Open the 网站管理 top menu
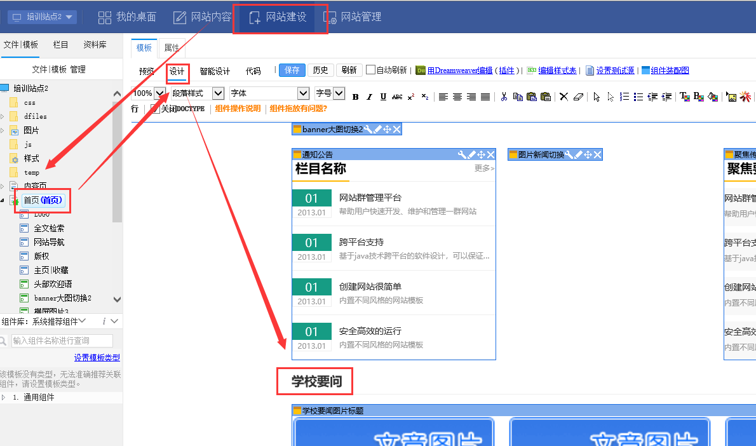 tap(353, 17)
